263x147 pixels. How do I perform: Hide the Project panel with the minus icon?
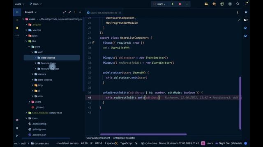(x=80, y=12)
